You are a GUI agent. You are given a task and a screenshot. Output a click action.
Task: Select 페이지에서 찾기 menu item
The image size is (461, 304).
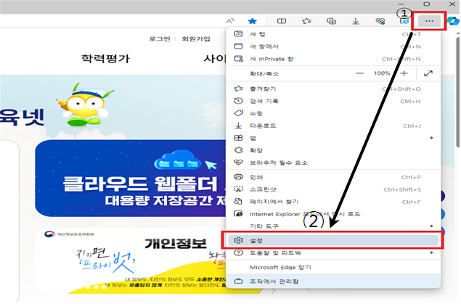[x=333, y=202]
